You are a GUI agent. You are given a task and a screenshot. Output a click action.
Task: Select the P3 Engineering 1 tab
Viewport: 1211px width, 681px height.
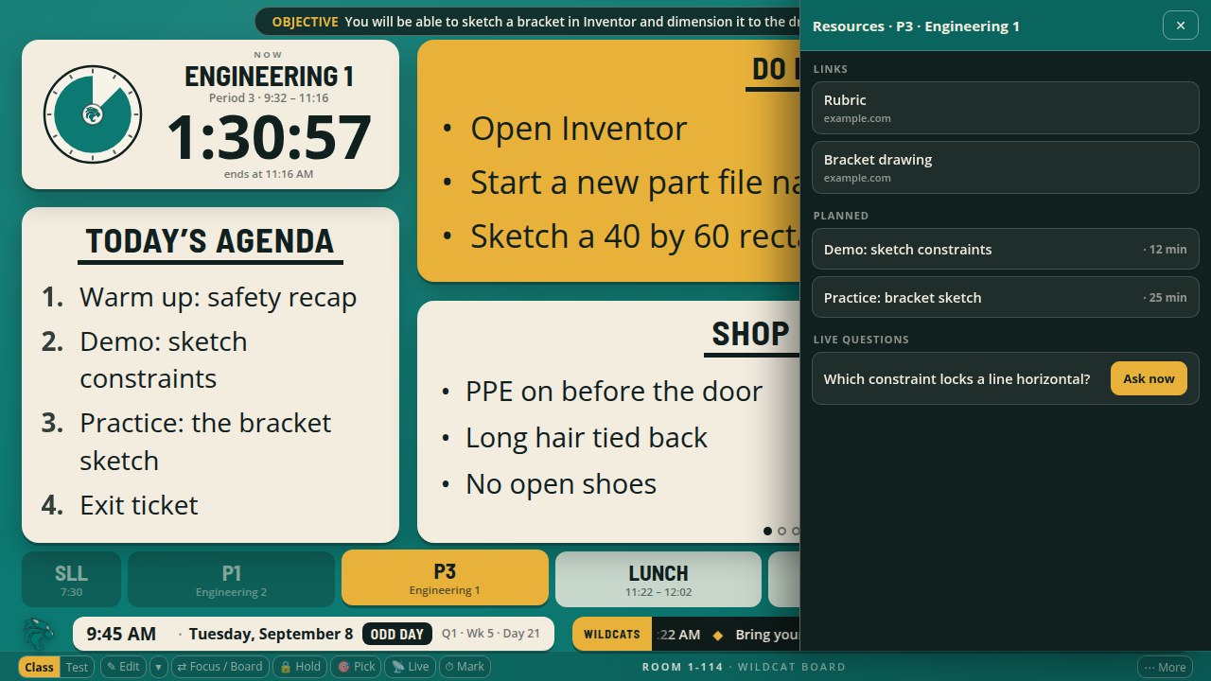[x=445, y=578]
